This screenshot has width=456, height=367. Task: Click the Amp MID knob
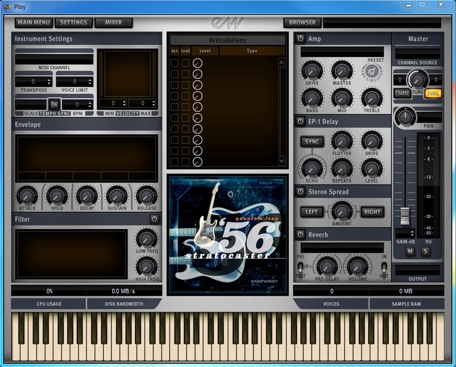(x=342, y=98)
